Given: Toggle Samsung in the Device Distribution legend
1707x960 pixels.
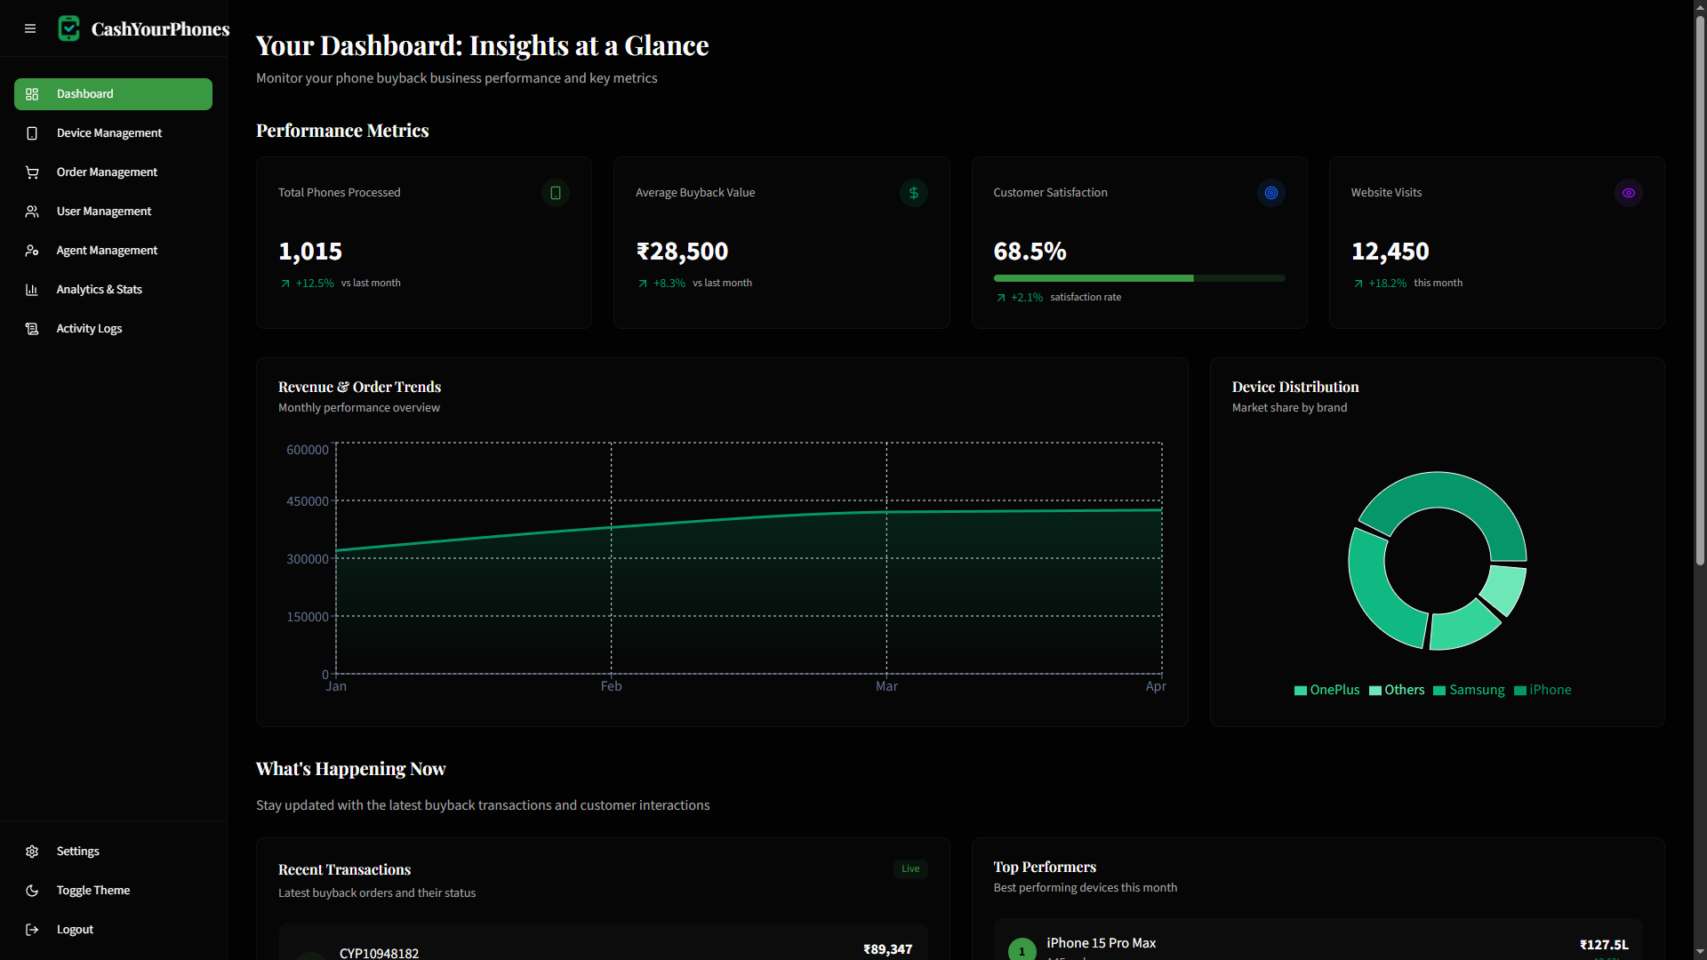Looking at the screenshot, I should [x=1470, y=690].
